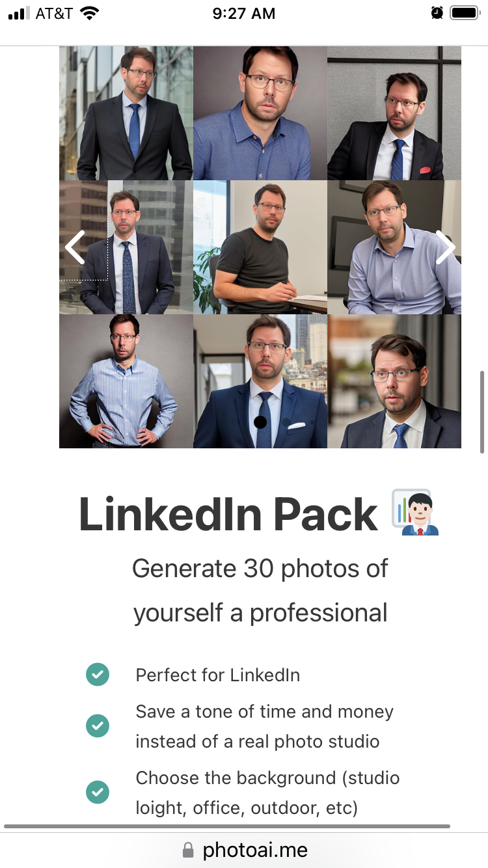The height and width of the screenshot is (868, 488).
Task: Select the hands-on-hips striped shirt portrait
Action: click(126, 381)
